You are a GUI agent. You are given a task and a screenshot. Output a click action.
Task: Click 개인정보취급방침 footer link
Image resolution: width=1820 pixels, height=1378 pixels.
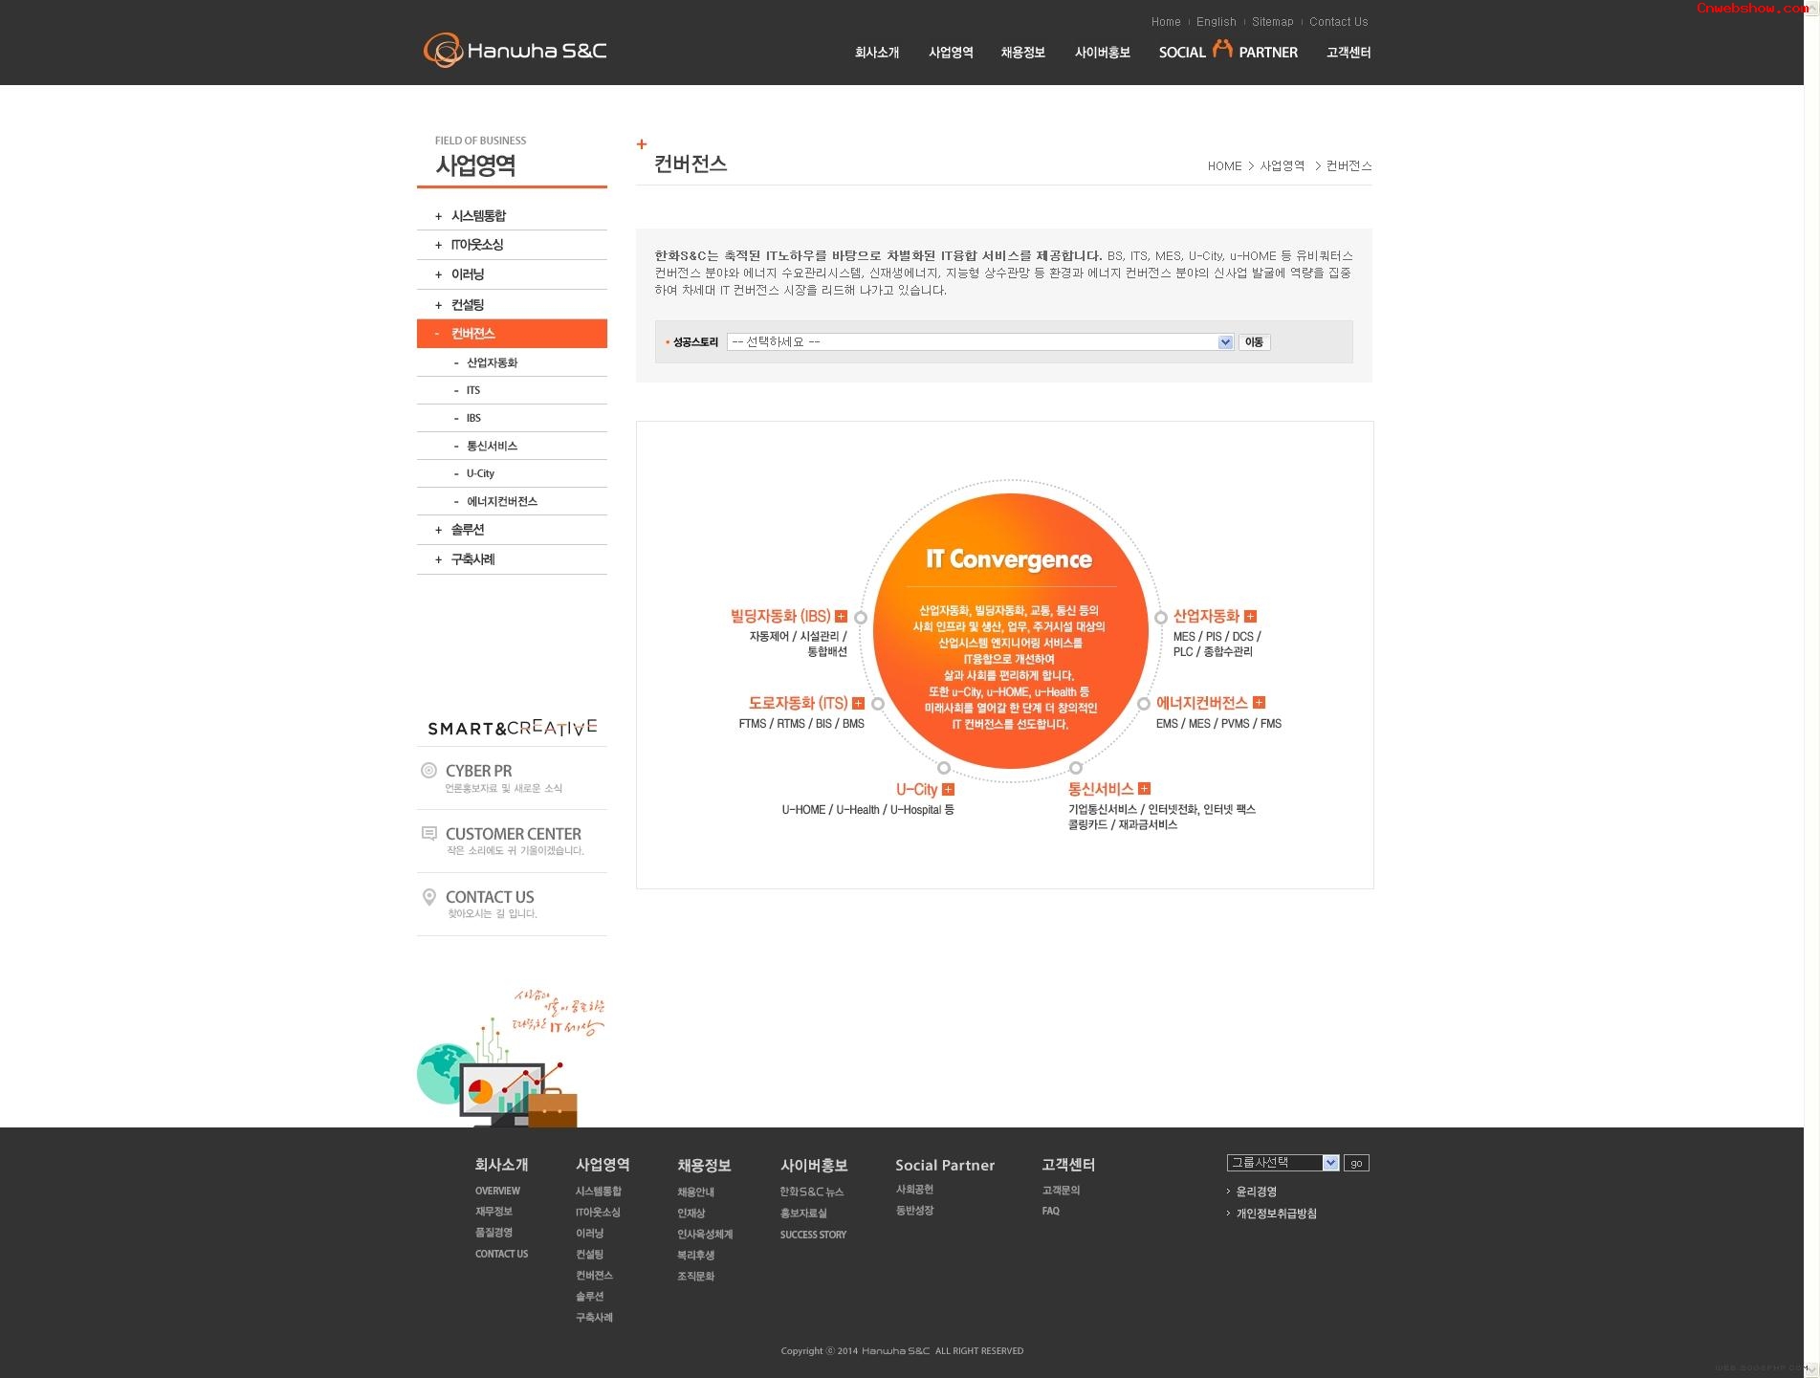tap(1276, 1214)
